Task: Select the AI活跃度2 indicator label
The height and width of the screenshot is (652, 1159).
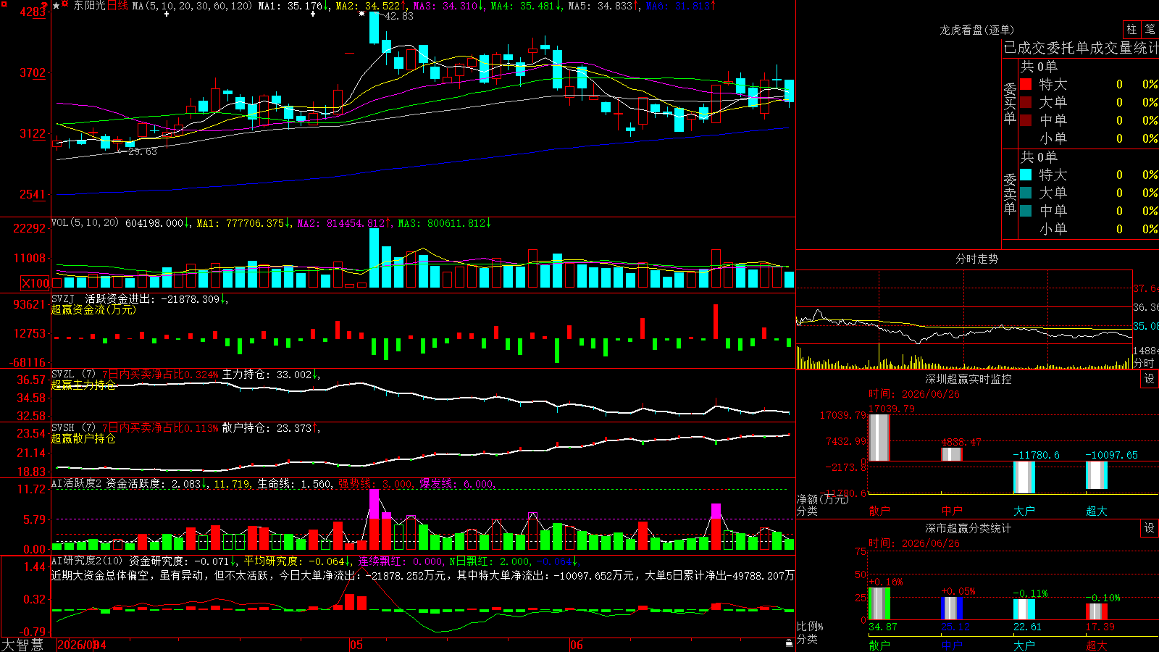Action: (x=76, y=483)
